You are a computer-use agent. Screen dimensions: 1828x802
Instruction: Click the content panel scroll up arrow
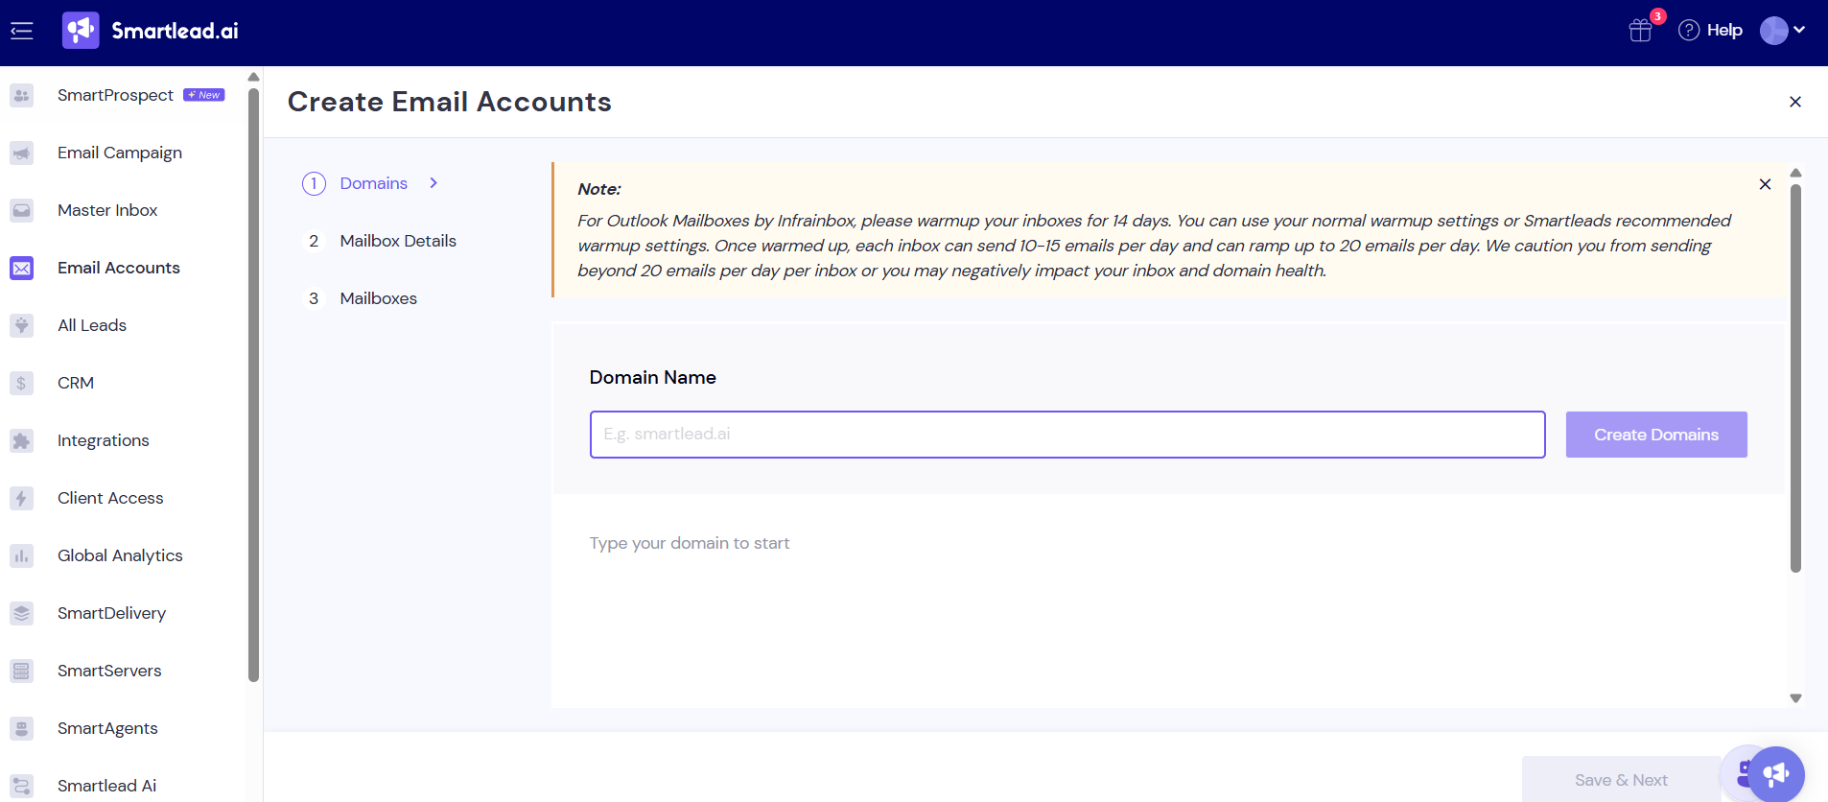(x=1795, y=173)
